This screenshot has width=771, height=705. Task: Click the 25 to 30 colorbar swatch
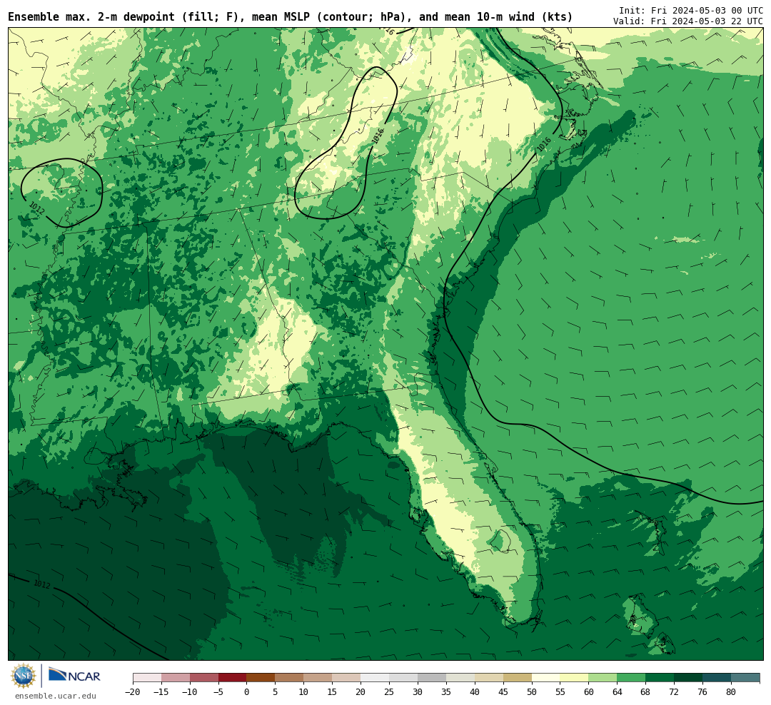(x=403, y=678)
